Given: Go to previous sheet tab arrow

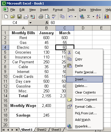Looking at the screenshot, I should click(x=8, y=130).
